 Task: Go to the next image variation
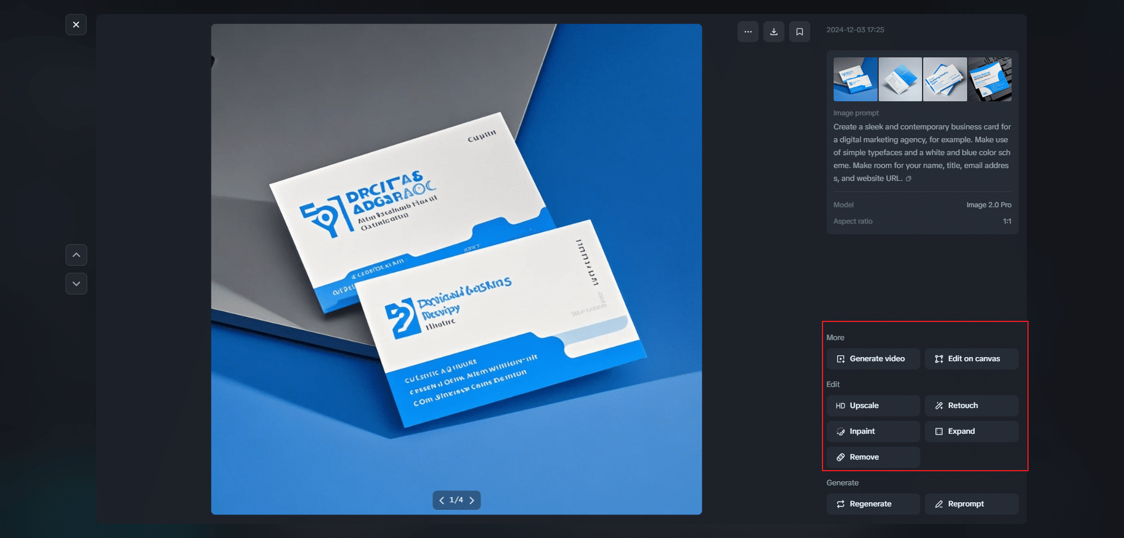pos(471,500)
